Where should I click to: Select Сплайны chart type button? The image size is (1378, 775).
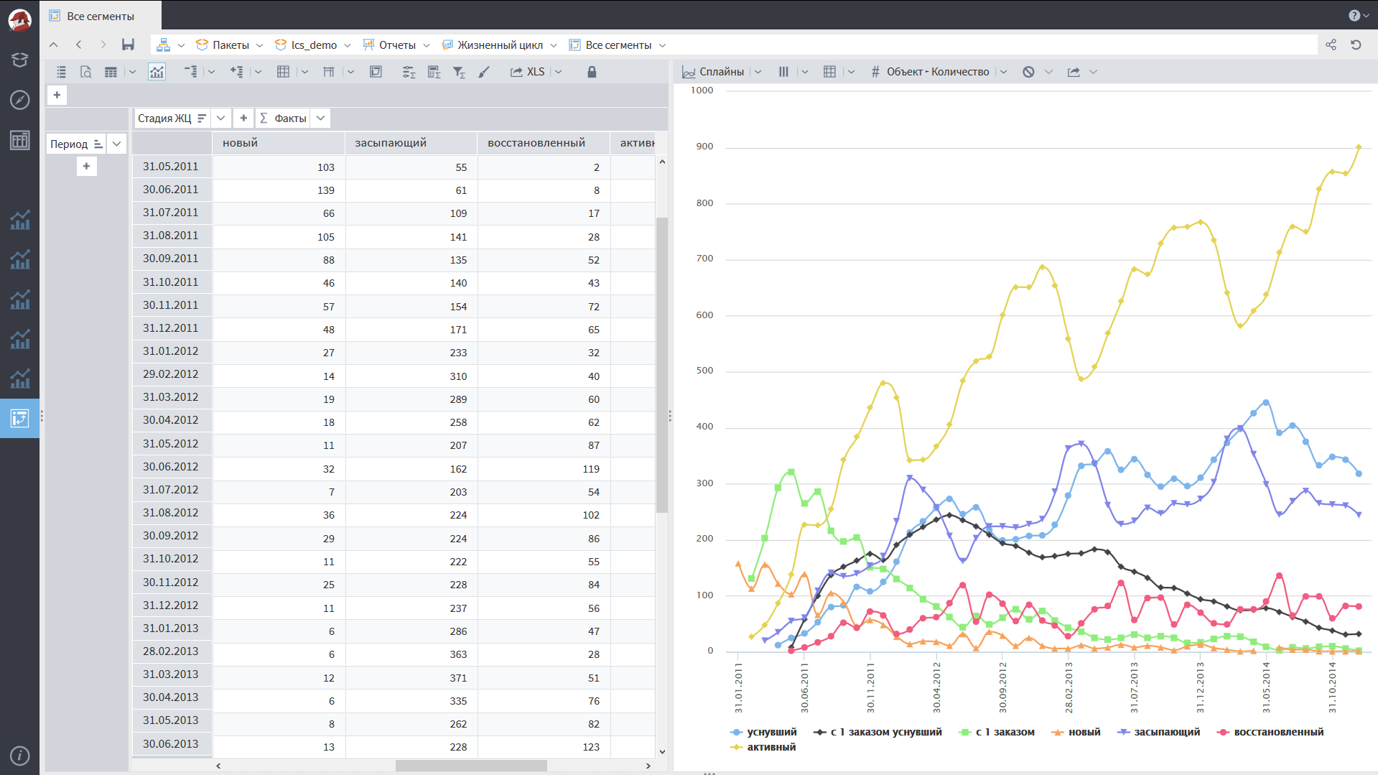(x=713, y=72)
